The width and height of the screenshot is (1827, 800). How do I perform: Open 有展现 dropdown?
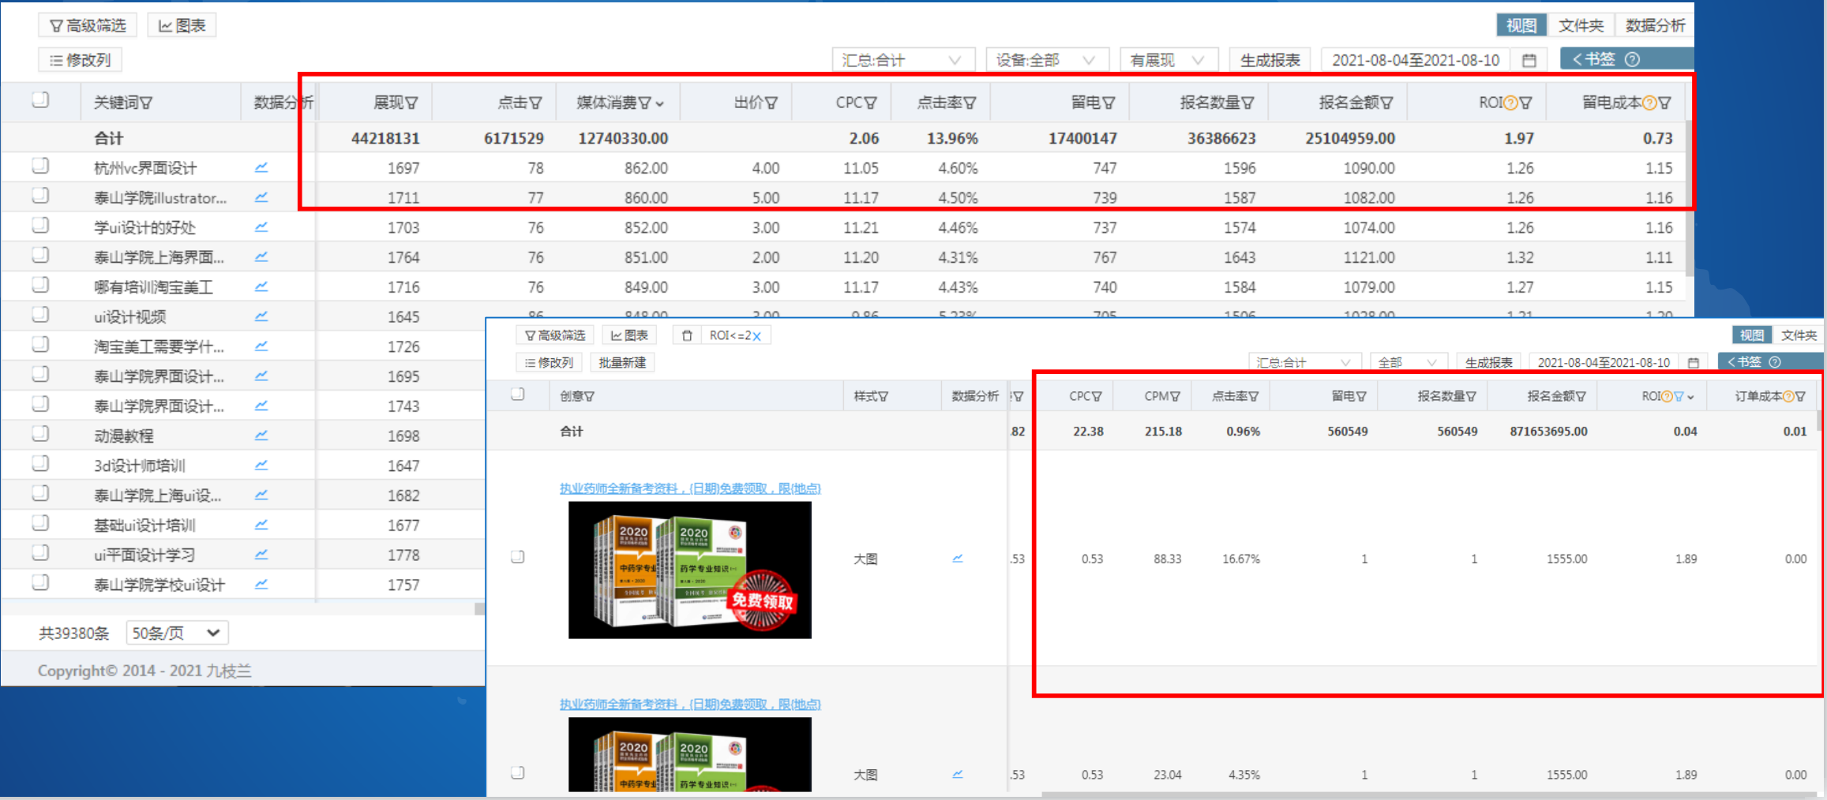click(1169, 60)
